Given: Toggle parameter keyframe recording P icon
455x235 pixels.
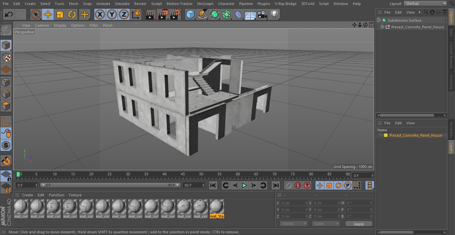Looking at the screenshot, I should point(348,185).
